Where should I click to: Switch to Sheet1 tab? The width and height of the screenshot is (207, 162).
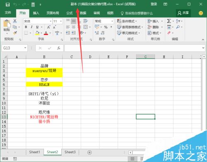(34, 152)
